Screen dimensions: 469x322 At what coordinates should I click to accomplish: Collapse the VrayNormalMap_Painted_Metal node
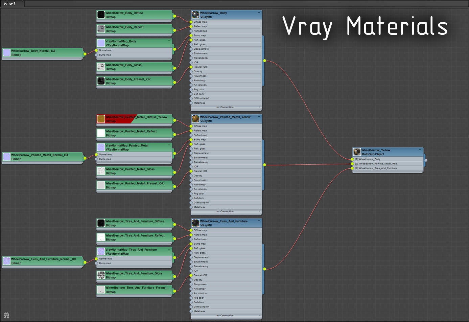[169, 145]
